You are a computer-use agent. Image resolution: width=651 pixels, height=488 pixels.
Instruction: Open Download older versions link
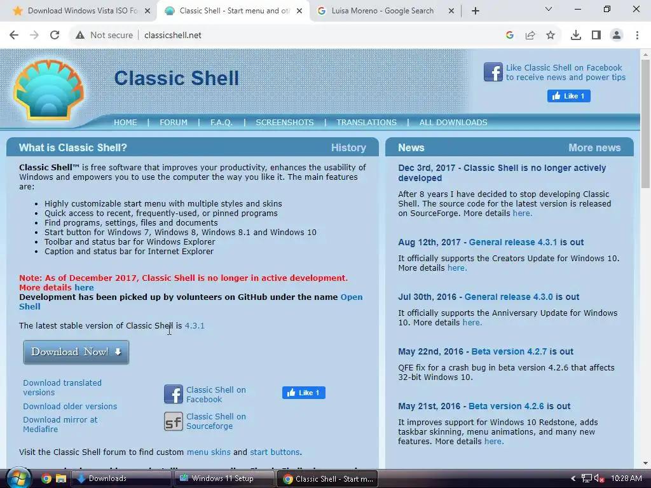coord(70,406)
